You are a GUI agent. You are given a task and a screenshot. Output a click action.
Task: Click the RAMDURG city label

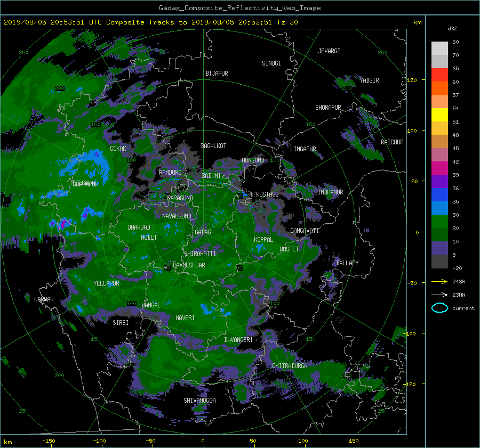170,173
